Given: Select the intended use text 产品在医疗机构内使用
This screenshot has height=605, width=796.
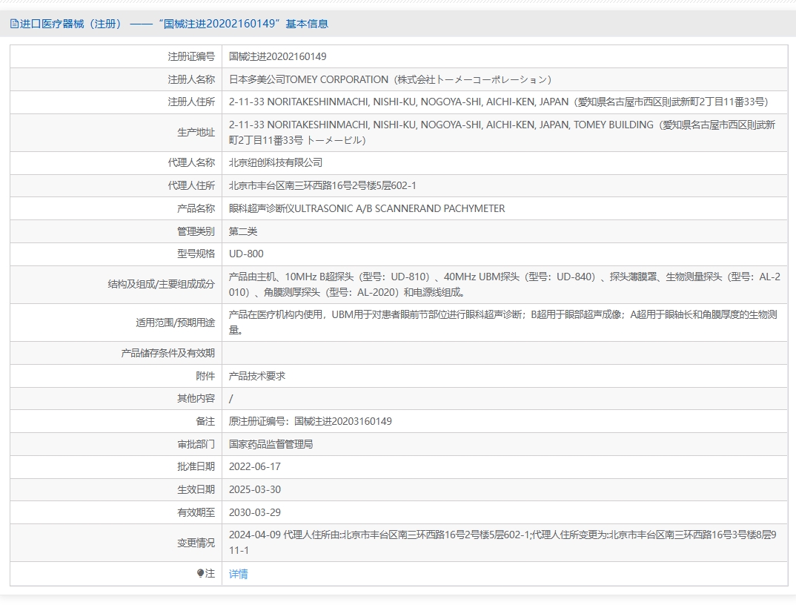Looking at the screenshot, I should coord(503,322).
